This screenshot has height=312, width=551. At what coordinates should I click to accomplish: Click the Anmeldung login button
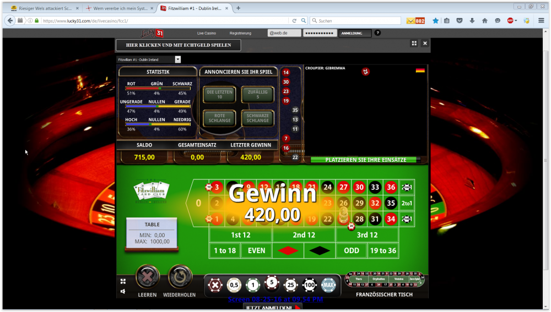click(x=354, y=33)
